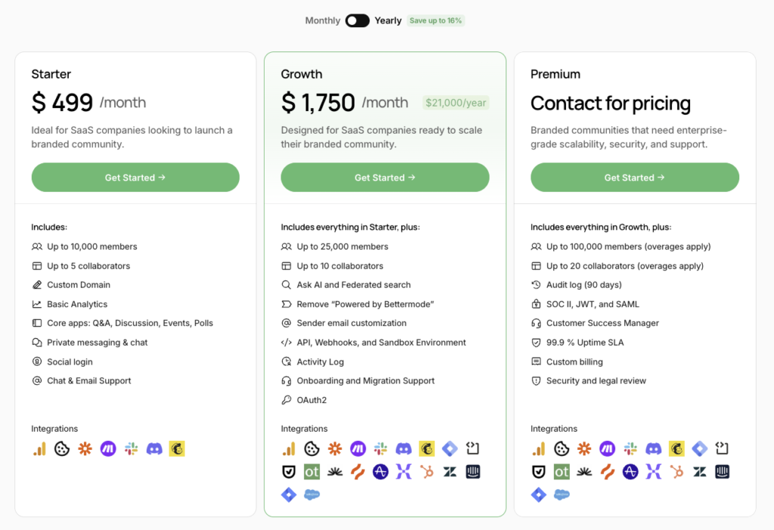Select the Yearly label next to the toggle
The height and width of the screenshot is (530, 774).
(388, 20)
